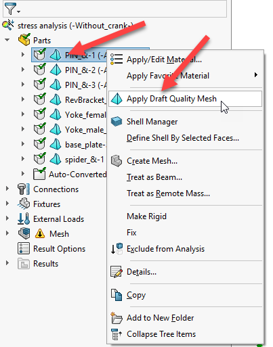Expand the Auto-Converted folder
The width and height of the screenshot is (273, 347).
coord(23,174)
